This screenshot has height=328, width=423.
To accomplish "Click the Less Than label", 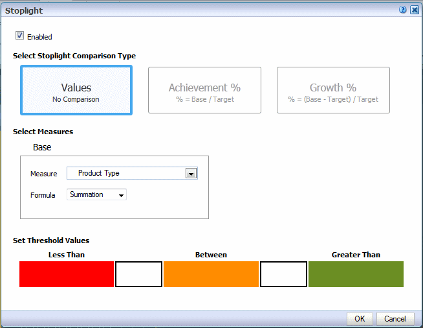I will pyautogui.click(x=67, y=255).
